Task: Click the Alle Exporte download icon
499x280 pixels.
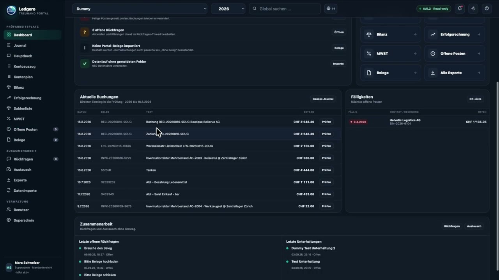Action: [x=433, y=73]
